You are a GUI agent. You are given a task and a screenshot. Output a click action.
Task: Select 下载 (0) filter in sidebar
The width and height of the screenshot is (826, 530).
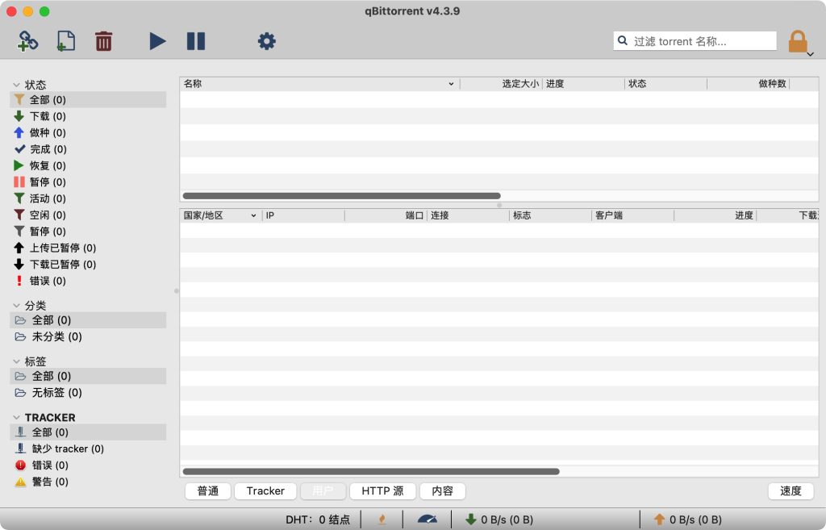click(48, 116)
